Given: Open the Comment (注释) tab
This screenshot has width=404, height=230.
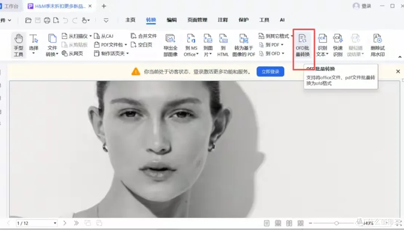Looking at the screenshot, I should [223, 20].
